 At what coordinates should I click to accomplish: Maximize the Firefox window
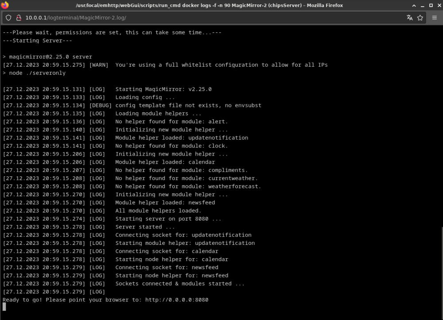(431, 5)
